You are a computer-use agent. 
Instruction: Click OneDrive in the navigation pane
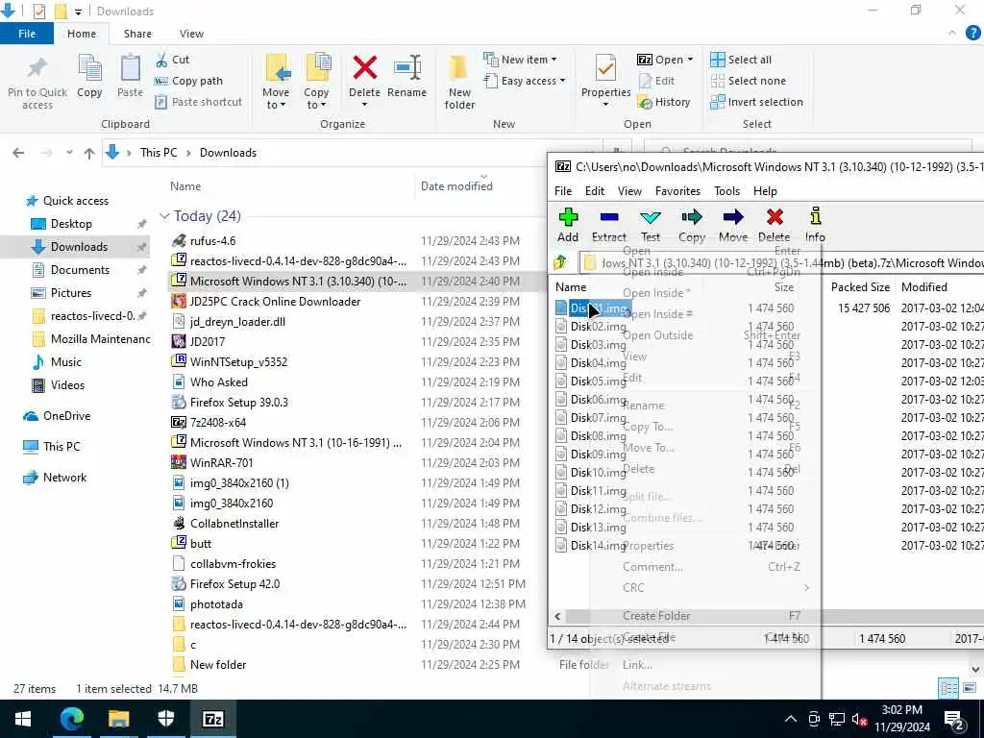tap(66, 415)
